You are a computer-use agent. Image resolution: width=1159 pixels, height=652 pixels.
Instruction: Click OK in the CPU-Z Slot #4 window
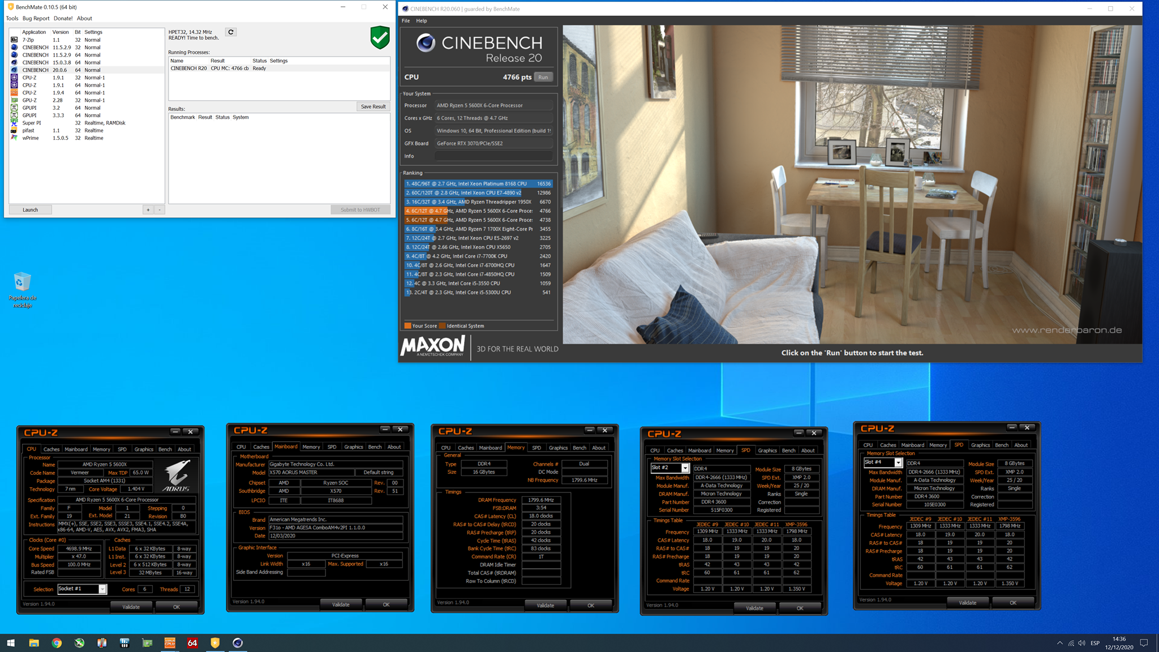click(x=1013, y=603)
